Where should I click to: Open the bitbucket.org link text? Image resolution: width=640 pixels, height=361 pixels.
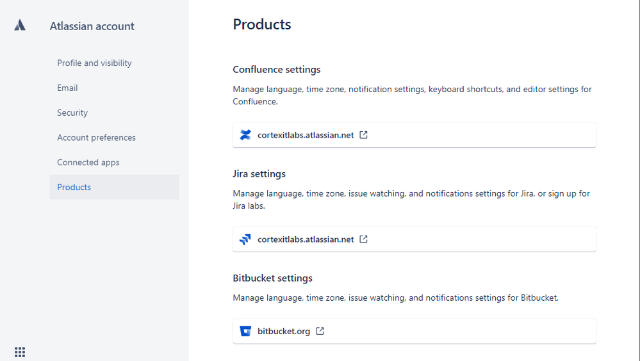pos(284,331)
